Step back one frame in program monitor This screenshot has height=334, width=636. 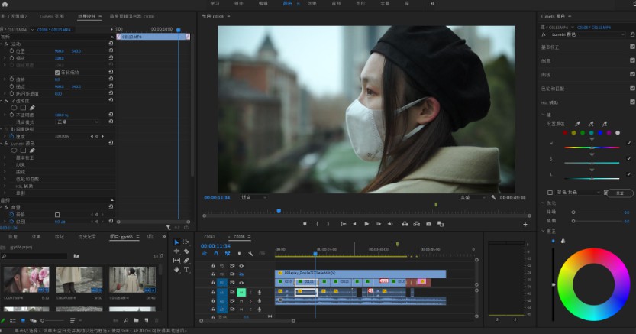pyautogui.click(x=355, y=224)
